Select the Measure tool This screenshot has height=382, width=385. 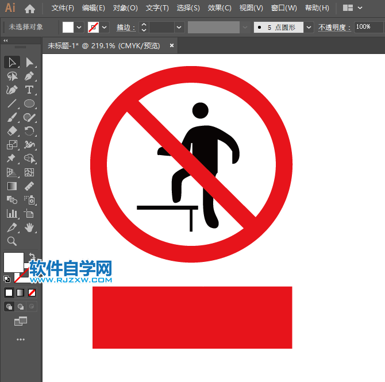pyautogui.click(x=29, y=186)
